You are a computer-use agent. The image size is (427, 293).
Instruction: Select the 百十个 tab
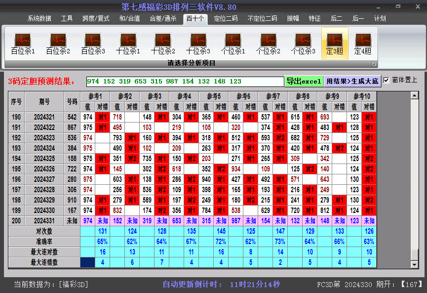195,19
